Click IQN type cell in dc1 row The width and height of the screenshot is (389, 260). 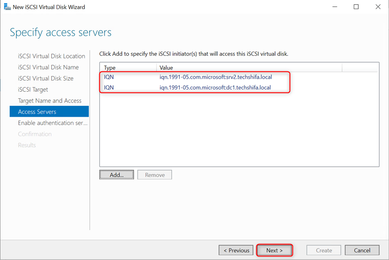tap(108, 87)
